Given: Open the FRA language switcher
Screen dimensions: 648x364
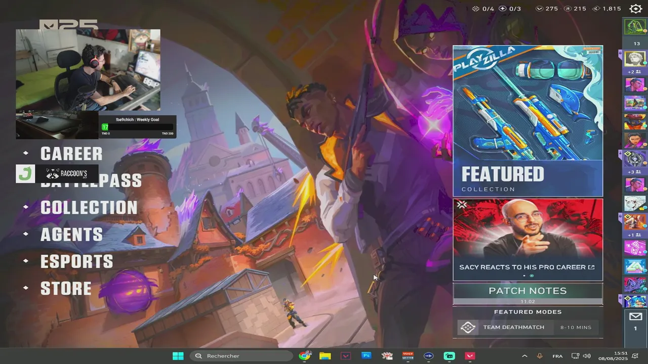Looking at the screenshot, I should [557, 356].
